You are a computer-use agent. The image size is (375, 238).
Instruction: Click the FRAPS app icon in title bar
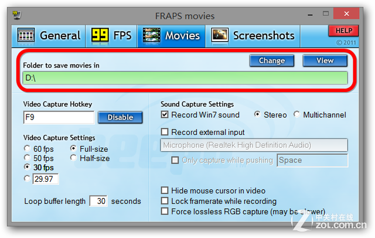(17, 15)
